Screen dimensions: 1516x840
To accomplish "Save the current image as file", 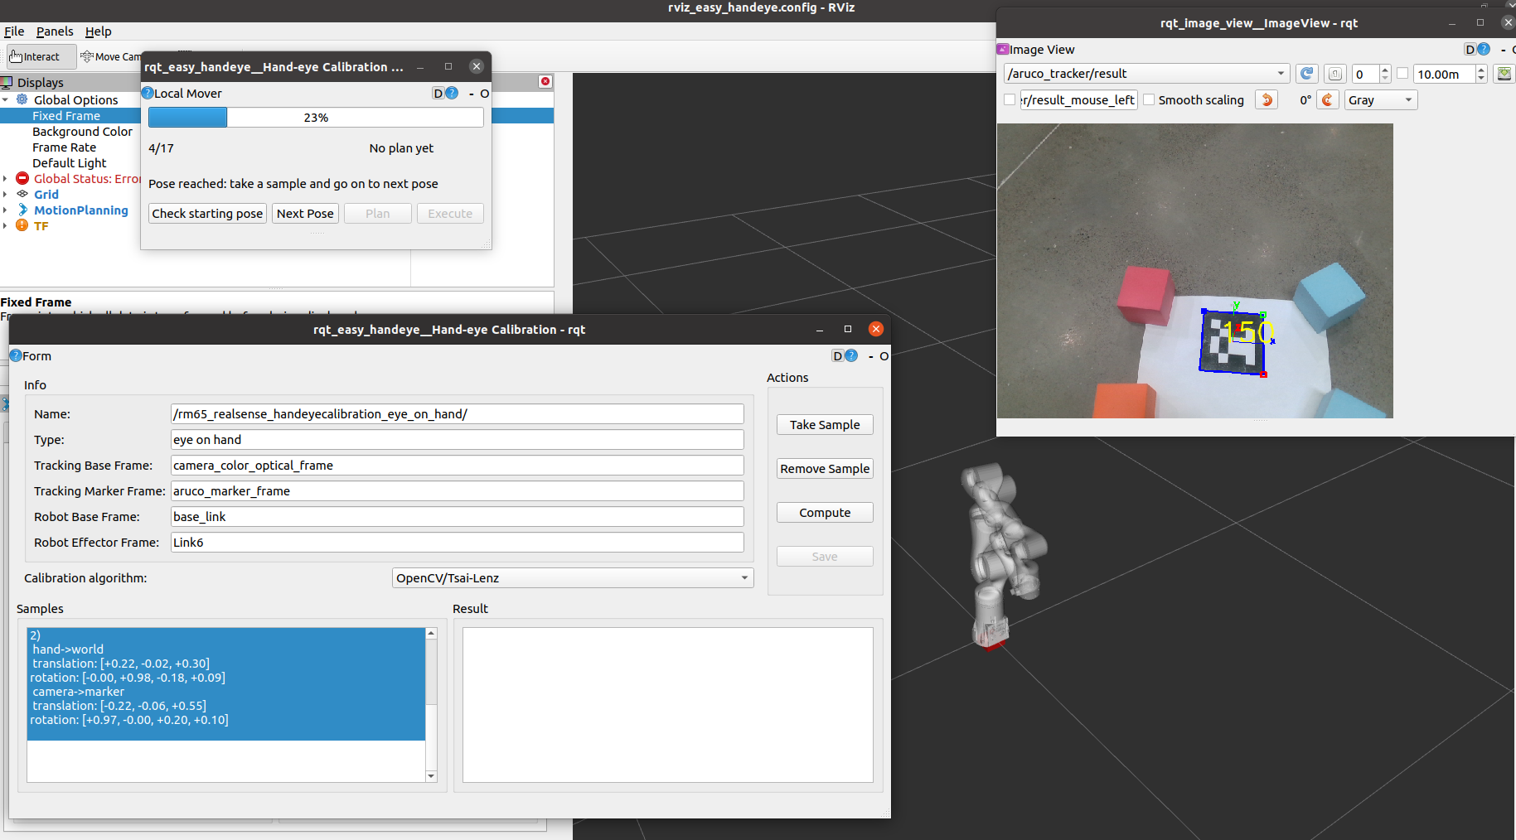I will coord(1504,74).
